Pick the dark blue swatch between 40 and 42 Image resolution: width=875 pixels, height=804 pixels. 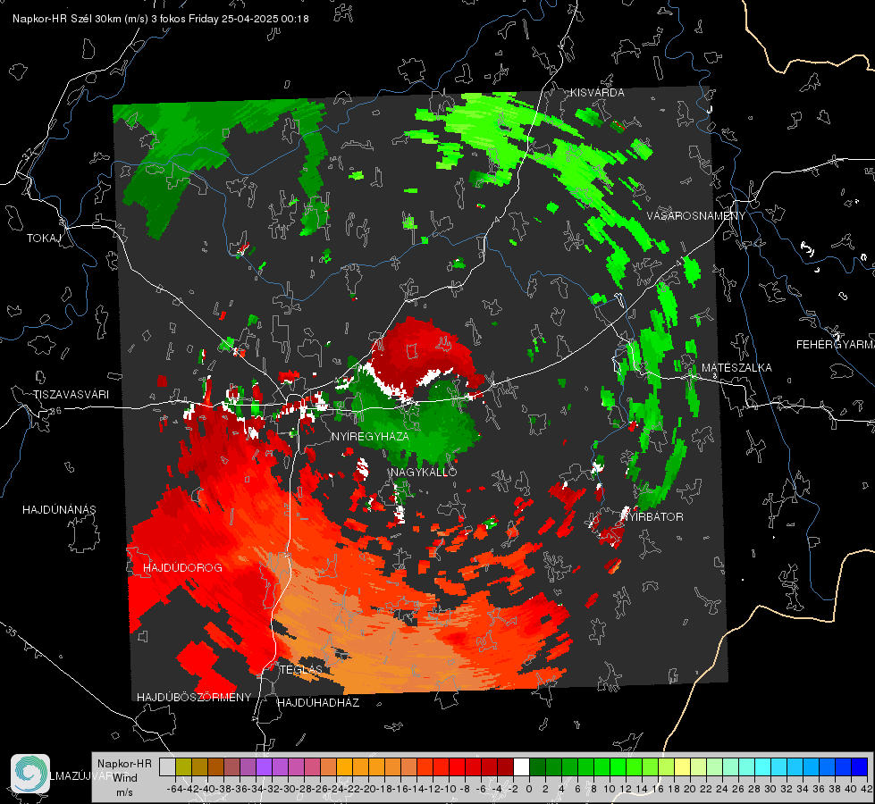tap(859, 766)
